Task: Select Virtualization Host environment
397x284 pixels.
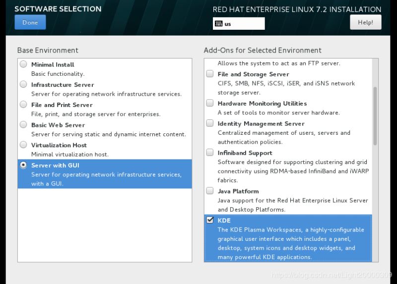Action: point(23,145)
